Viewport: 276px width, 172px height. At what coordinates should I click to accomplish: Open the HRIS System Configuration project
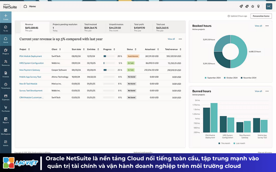[31, 63]
